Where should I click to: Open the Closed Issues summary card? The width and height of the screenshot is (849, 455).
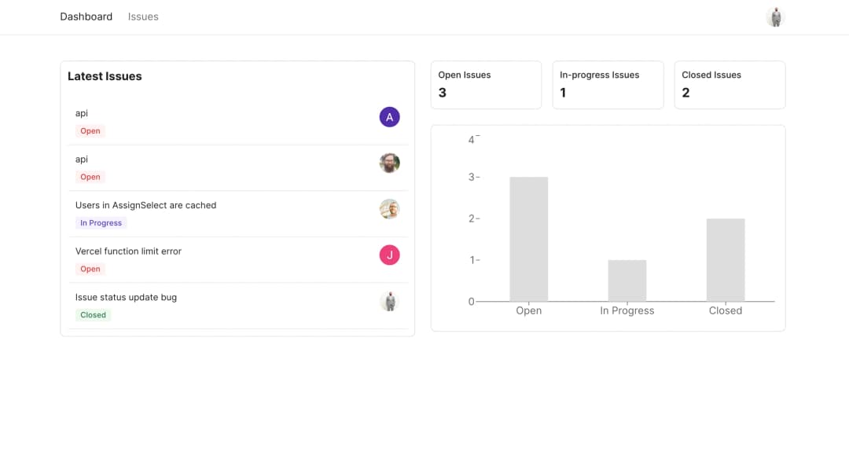click(730, 85)
